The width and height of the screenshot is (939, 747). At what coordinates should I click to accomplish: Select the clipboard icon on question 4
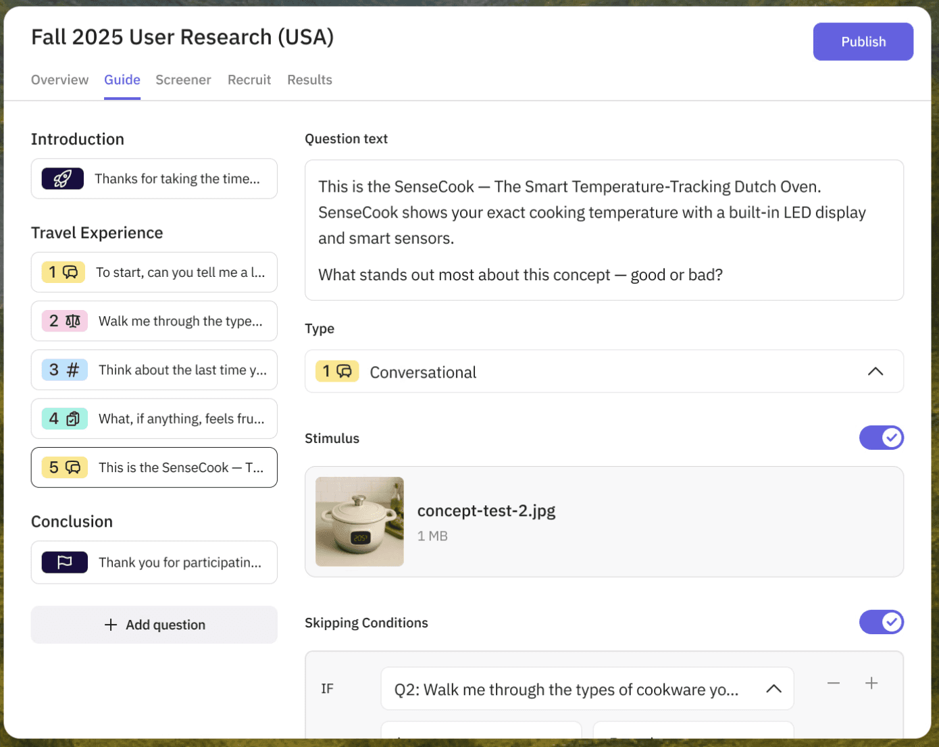73,418
